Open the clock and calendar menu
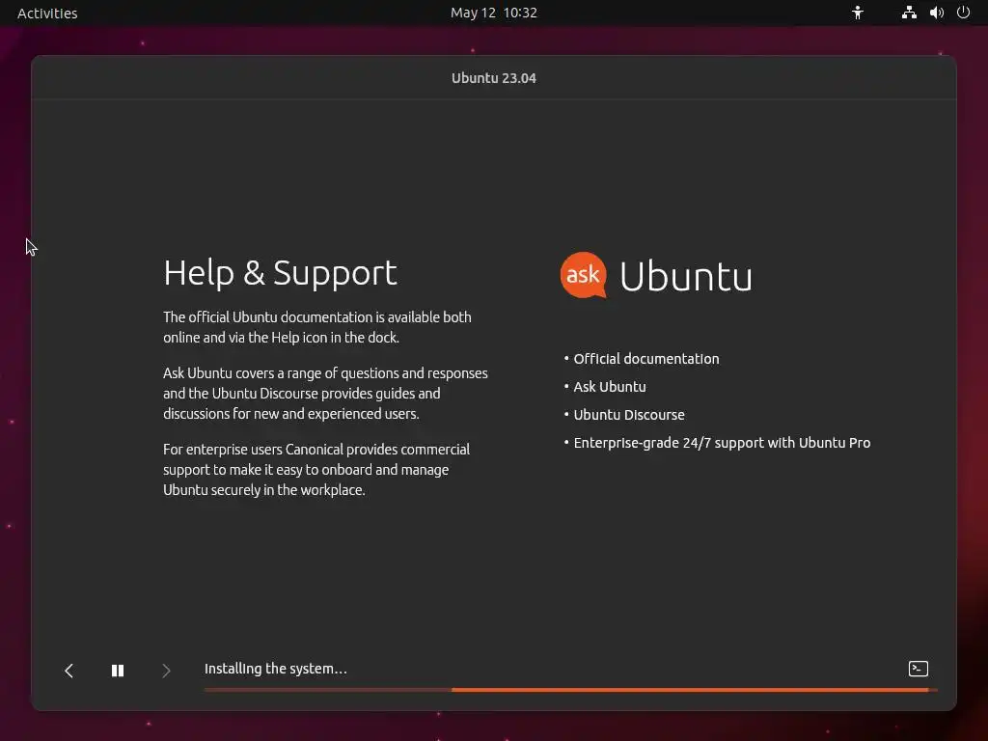 (494, 13)
